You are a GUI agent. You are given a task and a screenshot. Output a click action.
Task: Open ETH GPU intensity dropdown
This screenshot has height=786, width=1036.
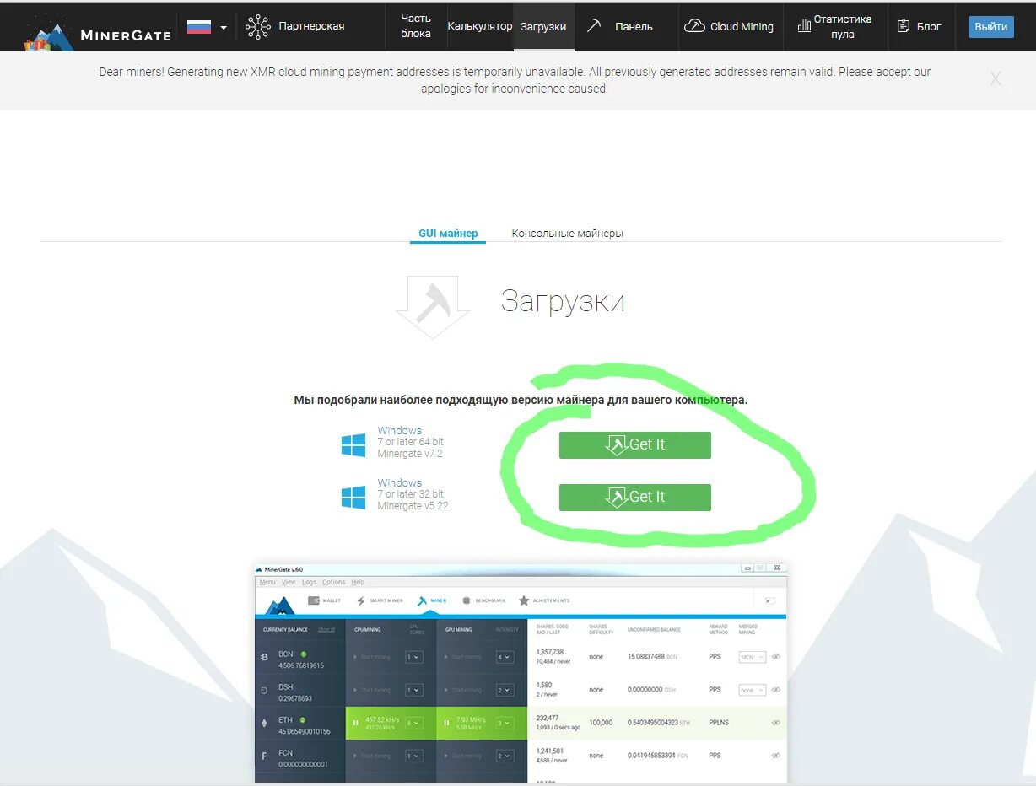(x=505, y=723)
